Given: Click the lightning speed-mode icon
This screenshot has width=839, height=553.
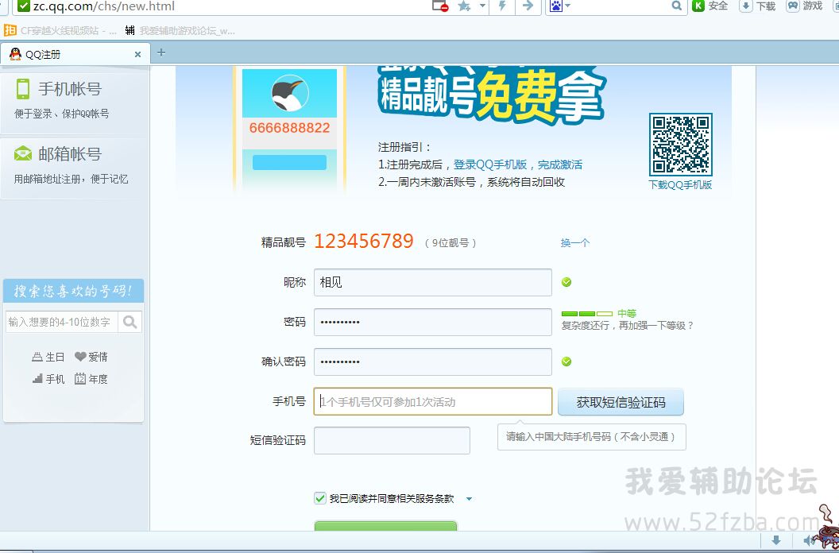Looking at the screenshot, I should 502,6.
